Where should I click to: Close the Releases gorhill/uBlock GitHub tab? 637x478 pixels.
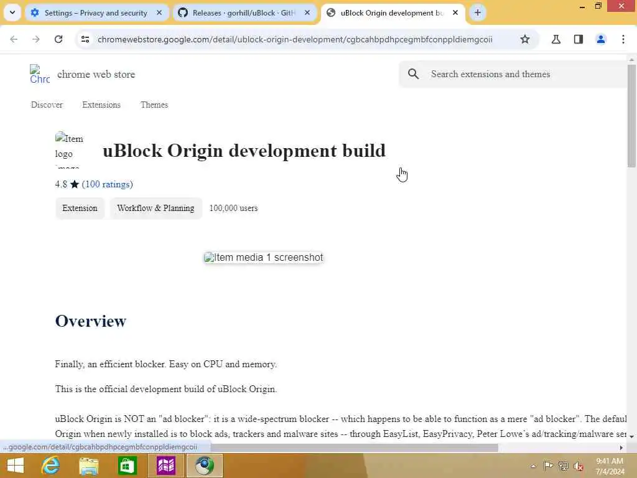[x=307, y=13]
